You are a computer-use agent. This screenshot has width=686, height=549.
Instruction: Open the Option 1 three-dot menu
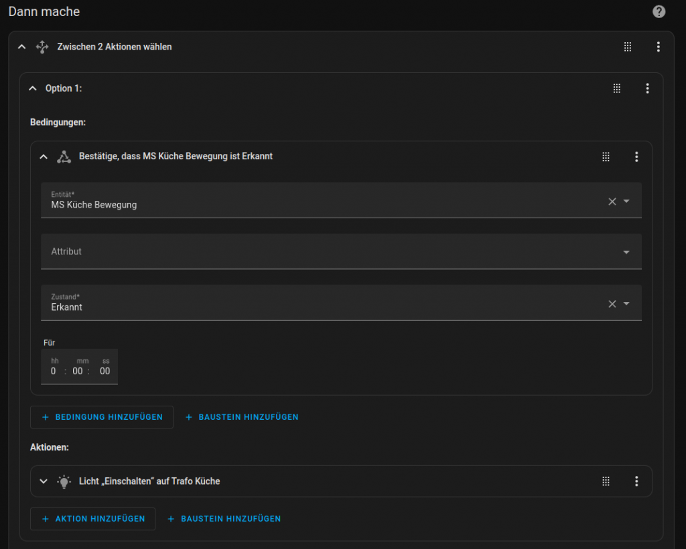click(647, 88)
